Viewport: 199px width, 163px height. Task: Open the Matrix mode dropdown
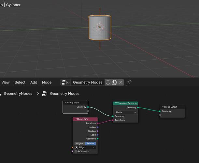point(126,112)
